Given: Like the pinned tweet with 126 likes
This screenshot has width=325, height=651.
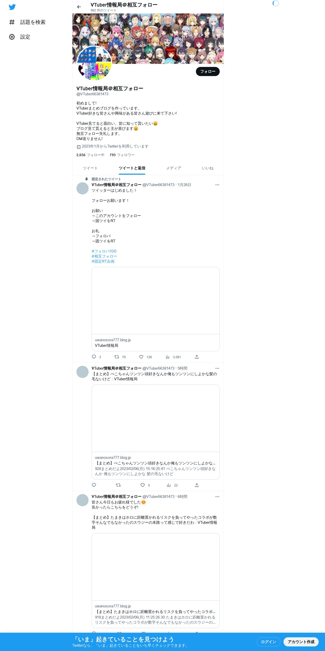Looking at the screenshot, I should 141,357.
